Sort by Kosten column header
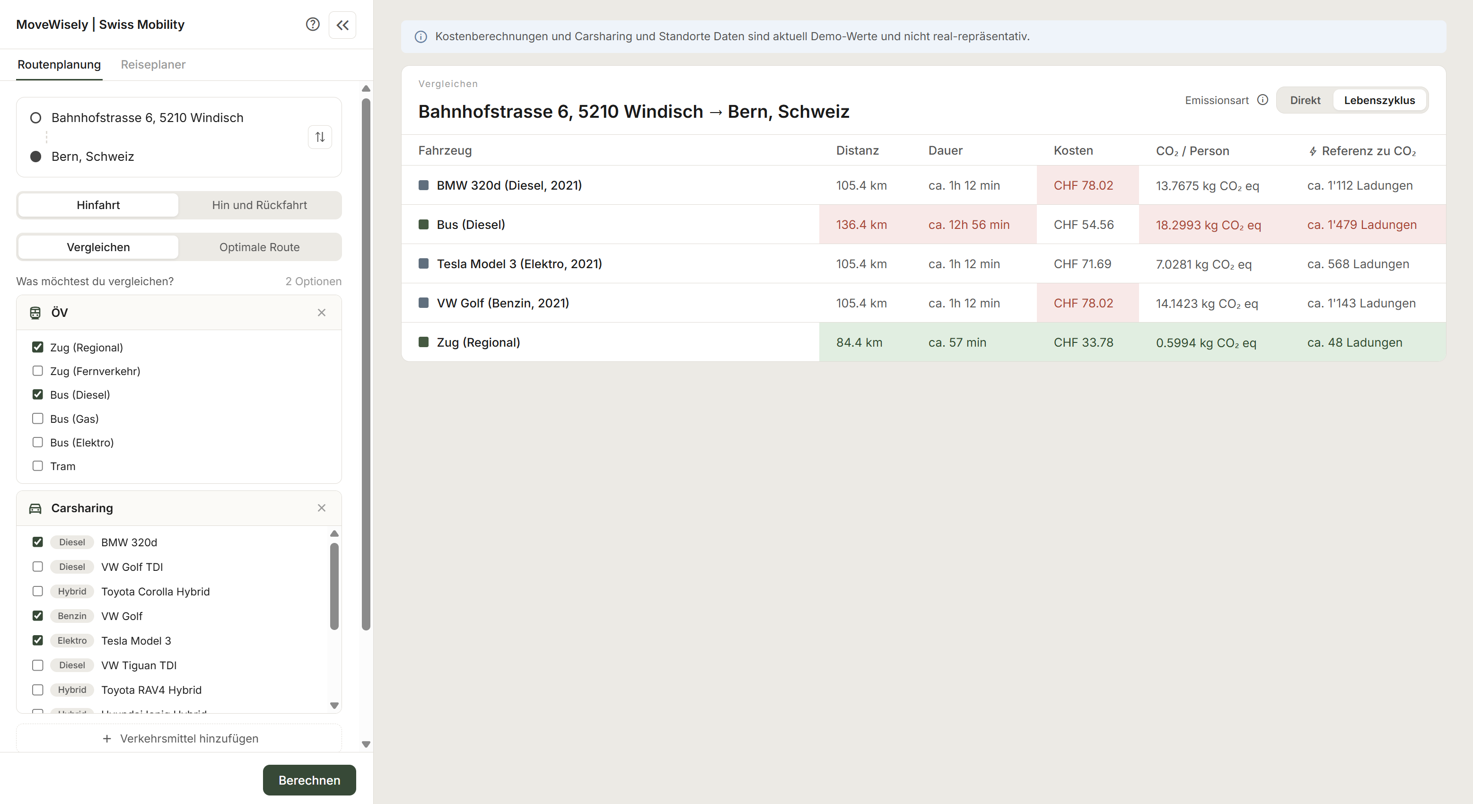The image size is (1473, 804). pos(1073,151)
